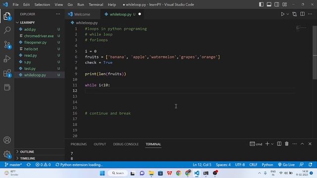Open s.py in the explorer
Screen dimensions: 317x178
point(28,62)
